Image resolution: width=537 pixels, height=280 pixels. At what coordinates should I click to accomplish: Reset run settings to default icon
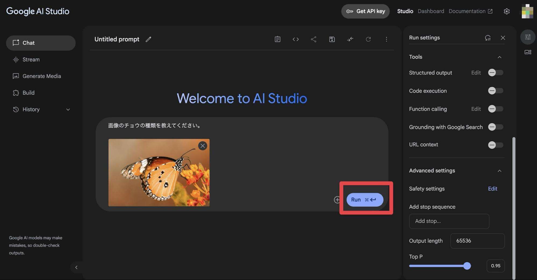pyautogui.click(x=488, y=38)
